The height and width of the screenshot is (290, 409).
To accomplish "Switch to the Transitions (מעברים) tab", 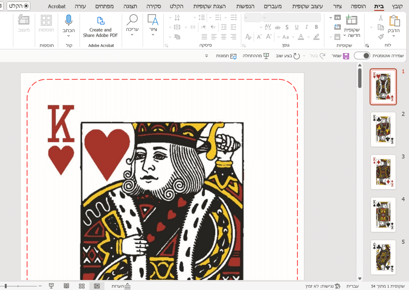I will pyautogui.click(x=272, y=6).
